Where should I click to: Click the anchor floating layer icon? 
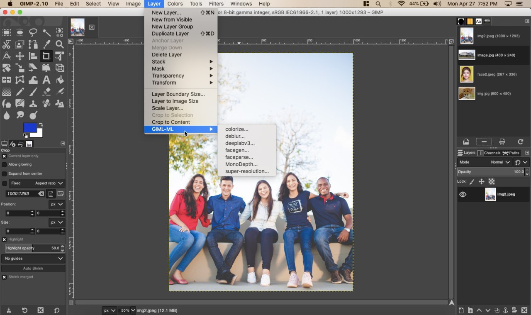tap(505, 310)
